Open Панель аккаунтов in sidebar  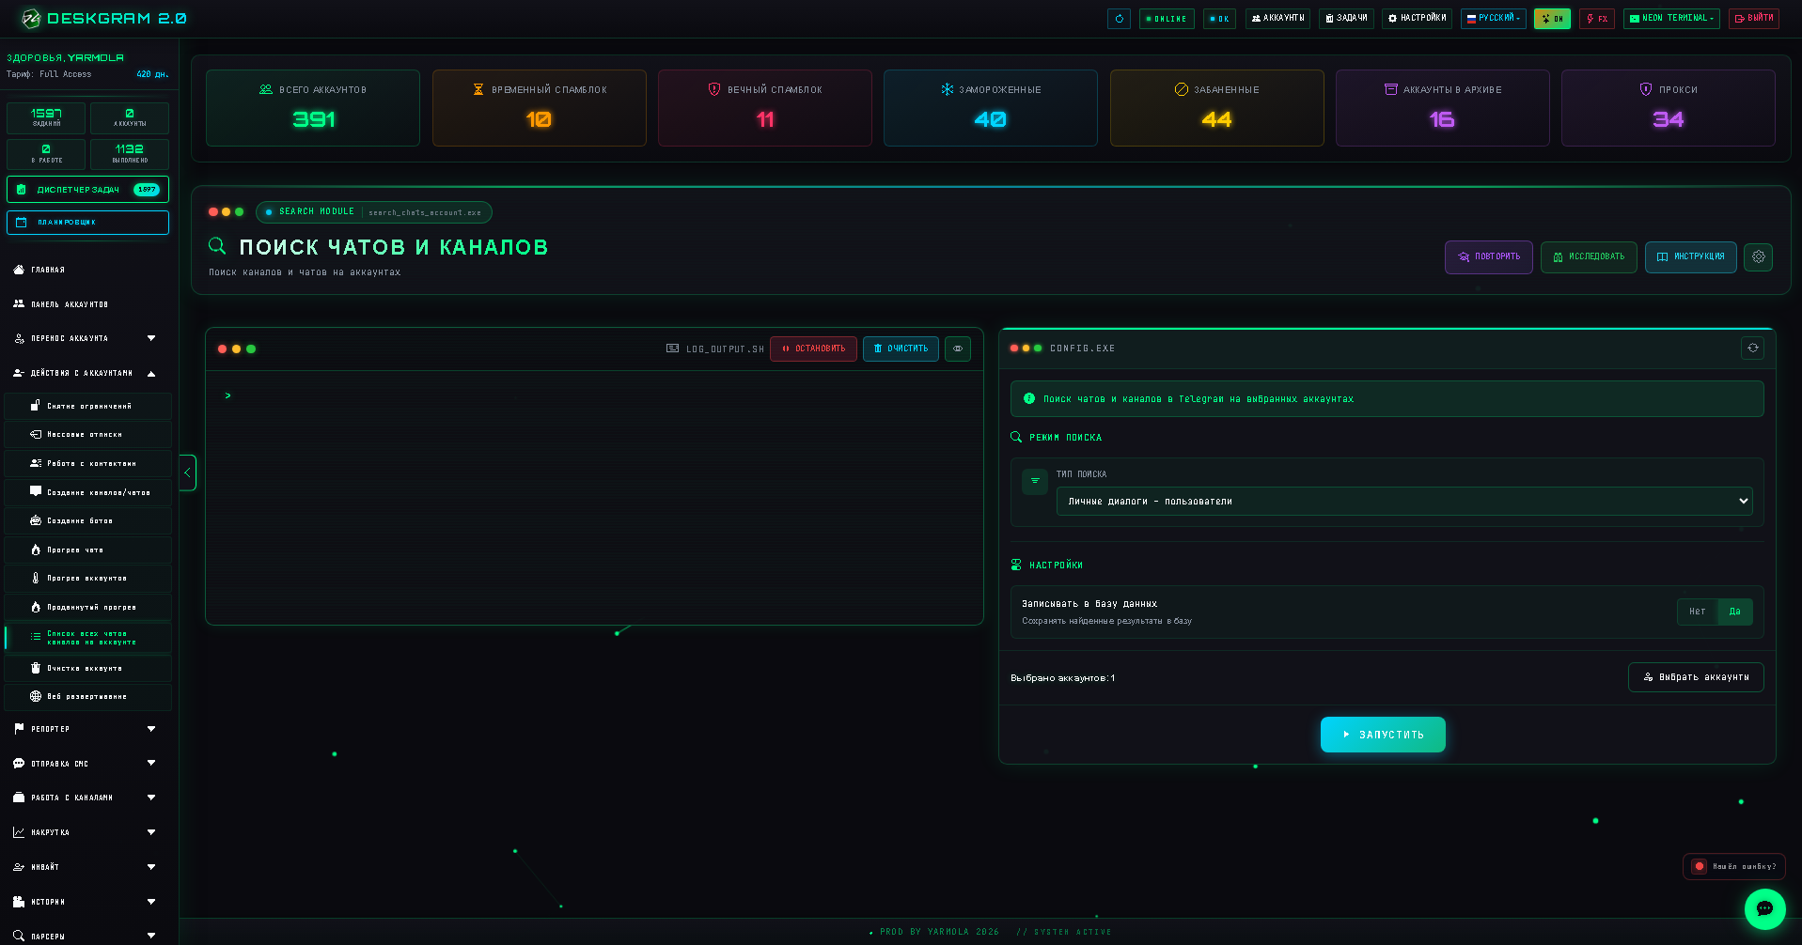[x=85, y=304]
